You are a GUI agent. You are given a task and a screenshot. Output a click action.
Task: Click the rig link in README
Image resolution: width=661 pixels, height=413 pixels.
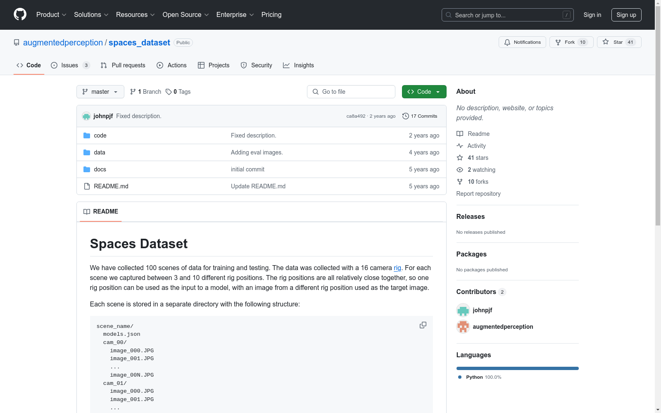tap(397, 268)
